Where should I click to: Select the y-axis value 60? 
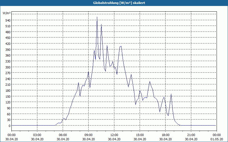pos(9,114)
